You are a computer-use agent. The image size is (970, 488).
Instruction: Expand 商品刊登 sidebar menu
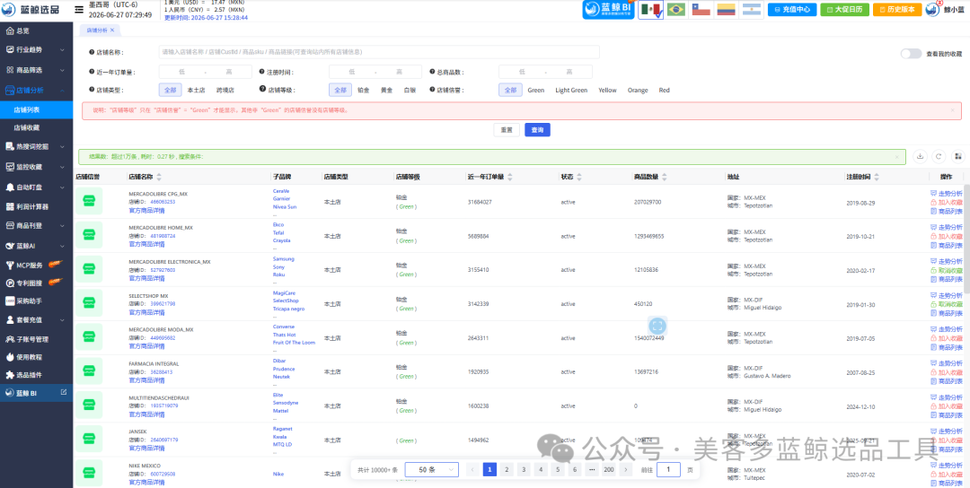36,226
